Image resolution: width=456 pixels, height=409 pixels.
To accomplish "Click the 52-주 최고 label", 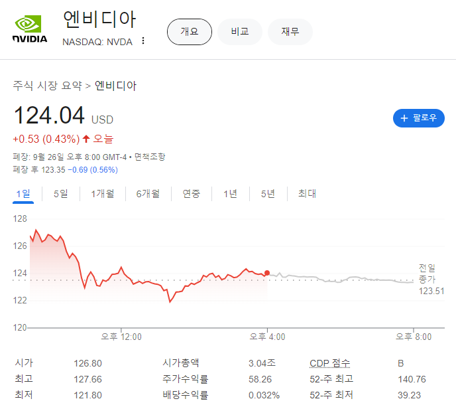I will click(331, 379).
